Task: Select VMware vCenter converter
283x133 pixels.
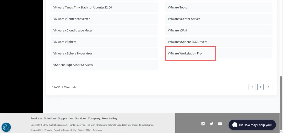Action: (104, 19)
